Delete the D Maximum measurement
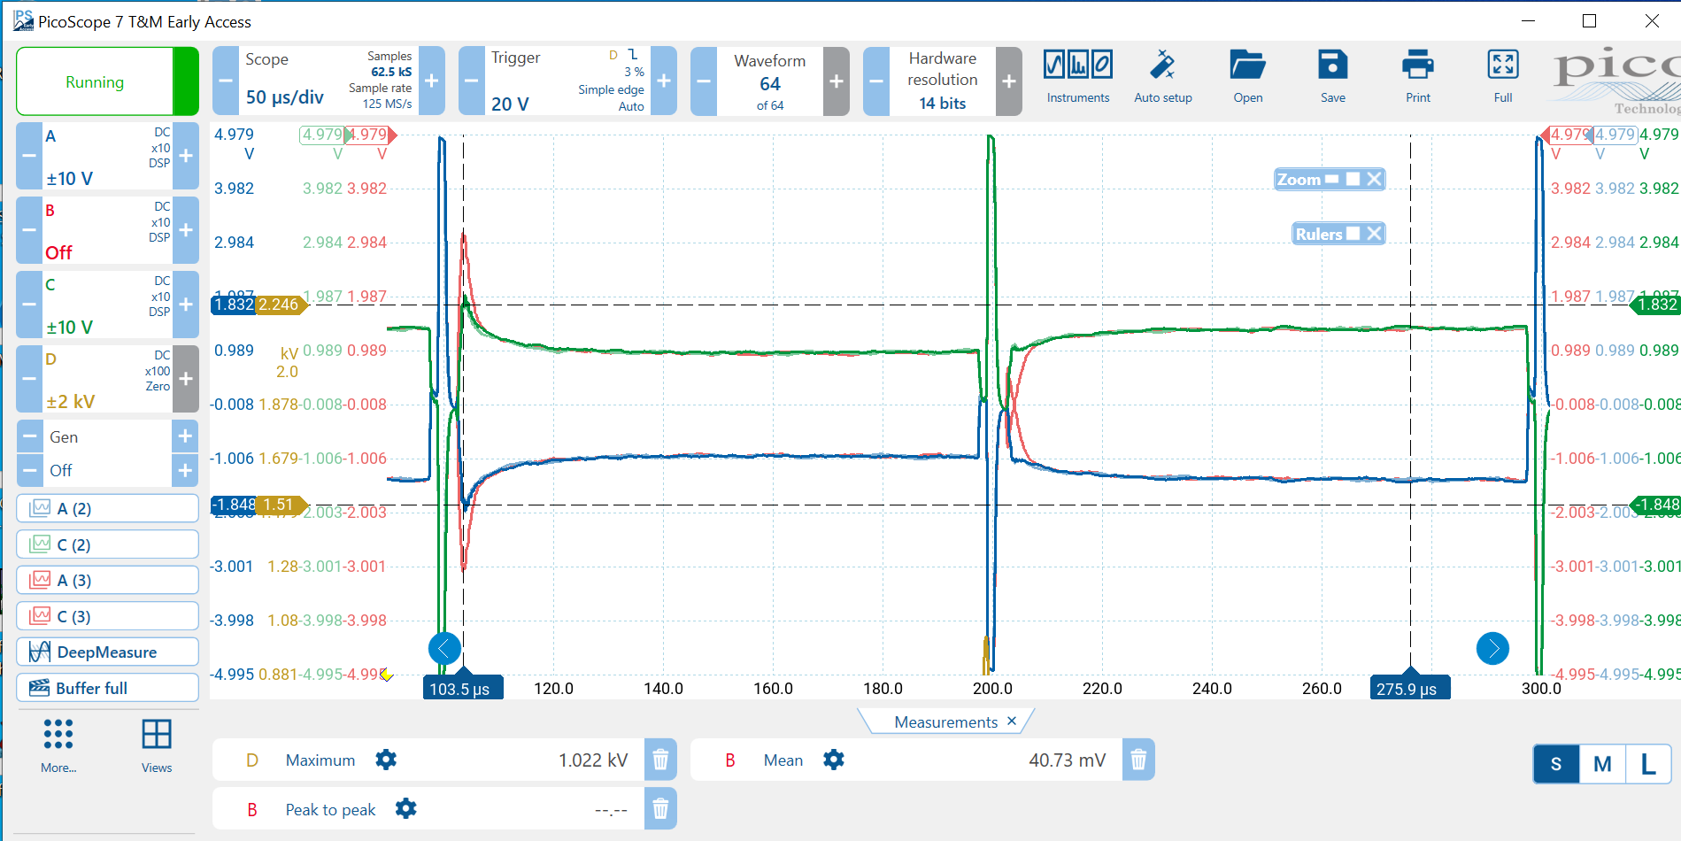The height and width of the screenshot is (841, 1681). (x=660, y=760)
